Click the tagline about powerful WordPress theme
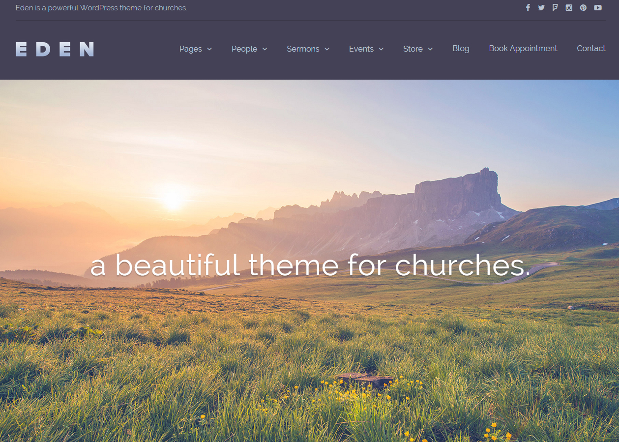 [x=101, y=8]
